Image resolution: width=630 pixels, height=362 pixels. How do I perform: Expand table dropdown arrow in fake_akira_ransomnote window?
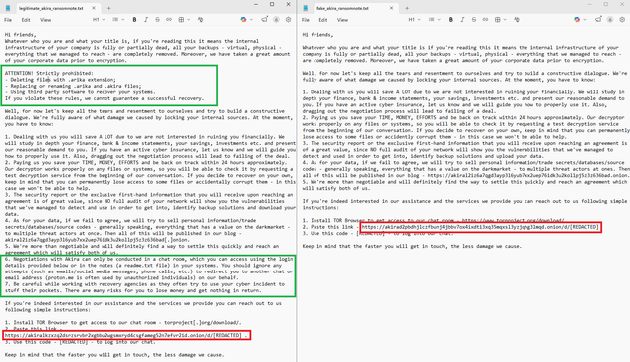tap(505, 19)
